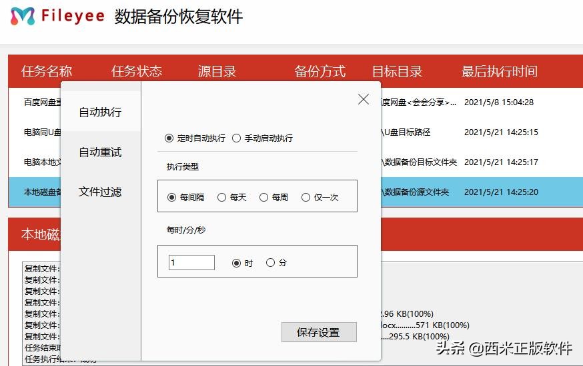Click the timestamp 2021/5/21 14:25:15
Image resolution: width=583 pixels, height=366 pixels.
(501, 132)
